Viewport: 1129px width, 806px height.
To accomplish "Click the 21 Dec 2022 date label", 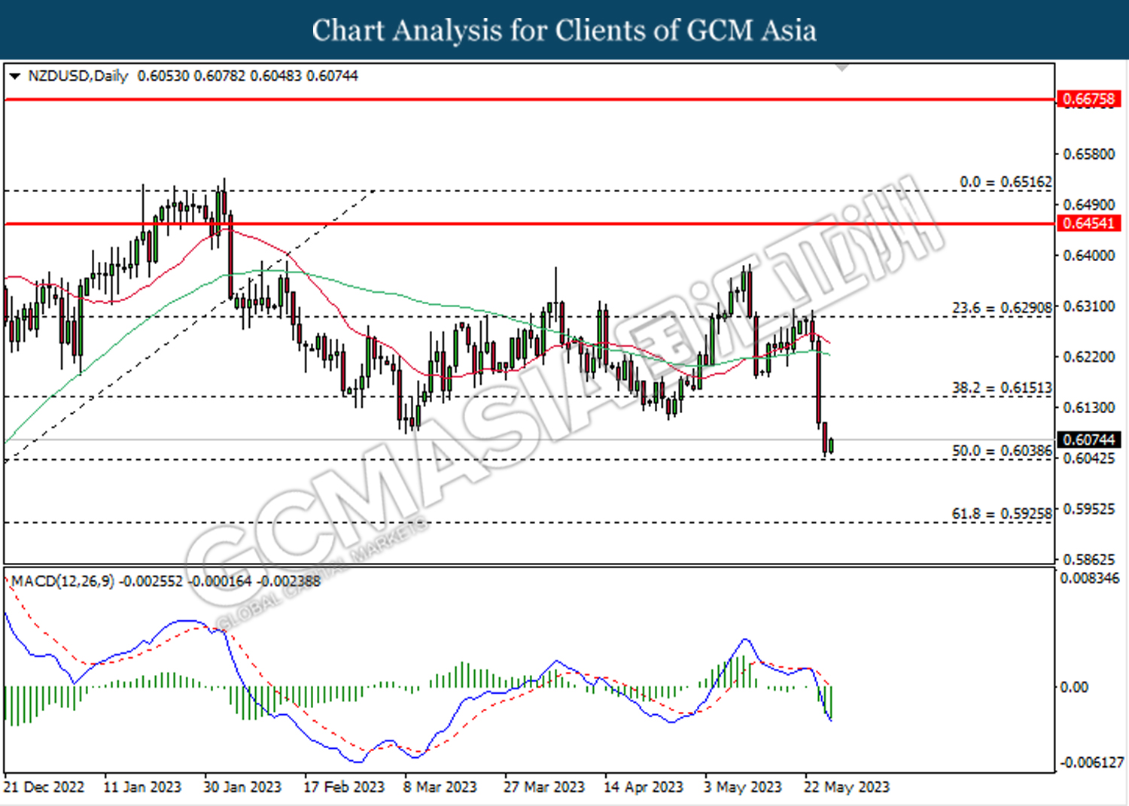I will [x=44, y=787].
